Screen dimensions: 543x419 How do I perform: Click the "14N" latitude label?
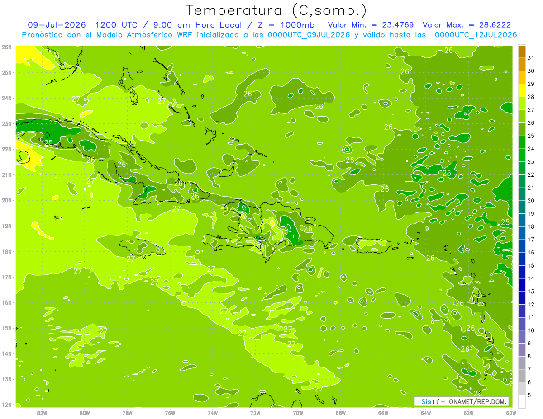(x=6, y=353)
